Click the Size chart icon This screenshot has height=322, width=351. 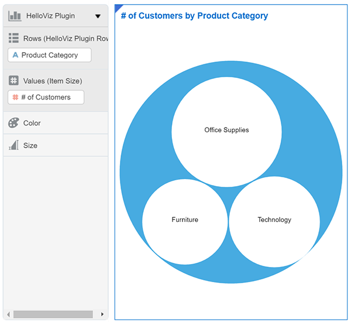coord(14,145)
